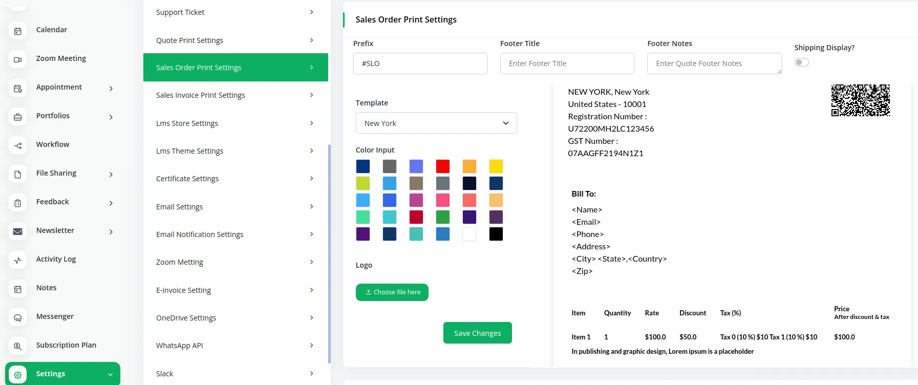
Task: Click the Subscription Plan icon
Action: pyautogui.click(x=18, y=346)
